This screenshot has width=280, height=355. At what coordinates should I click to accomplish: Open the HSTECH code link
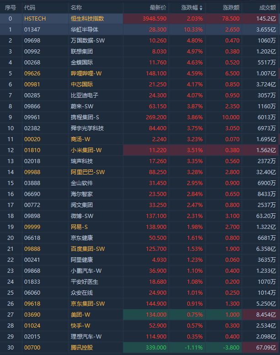[35, 19]
